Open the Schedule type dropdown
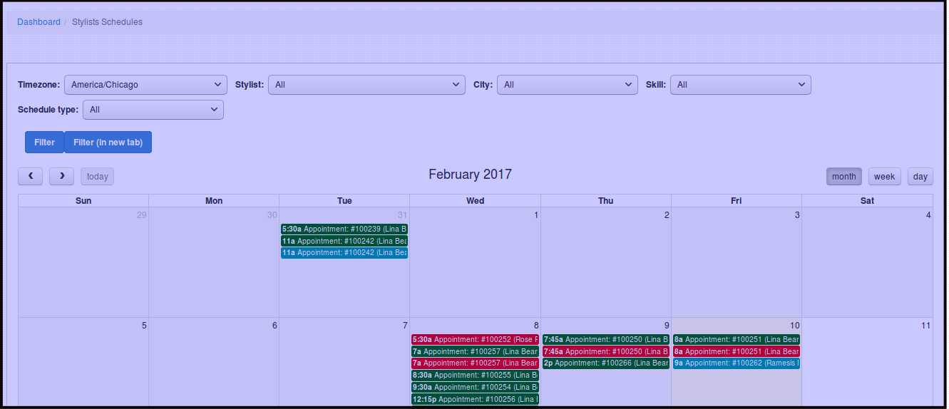Screen dimensions: 949x409 153,110
